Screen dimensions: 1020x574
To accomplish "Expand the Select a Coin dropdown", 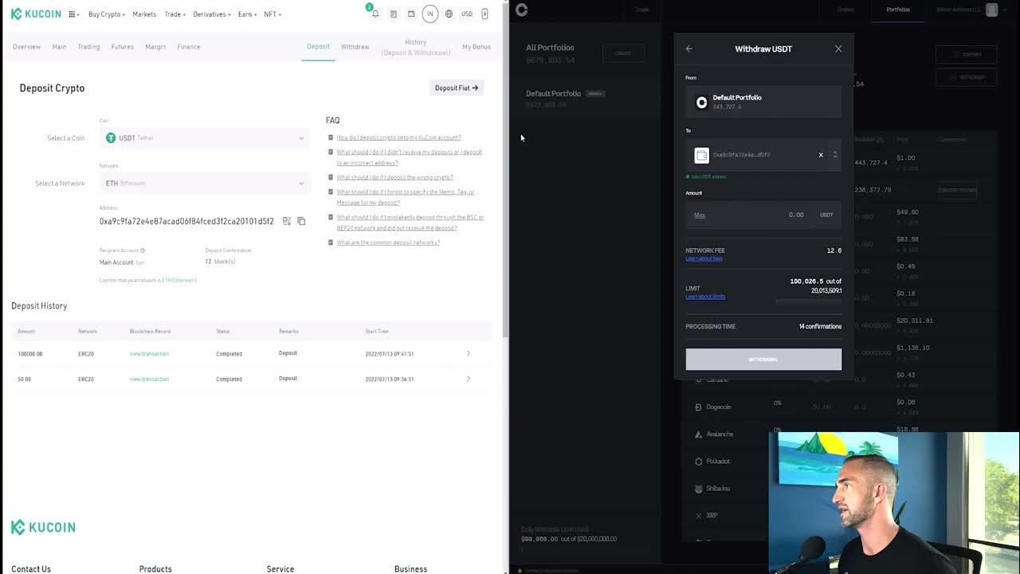I will 203,138.
